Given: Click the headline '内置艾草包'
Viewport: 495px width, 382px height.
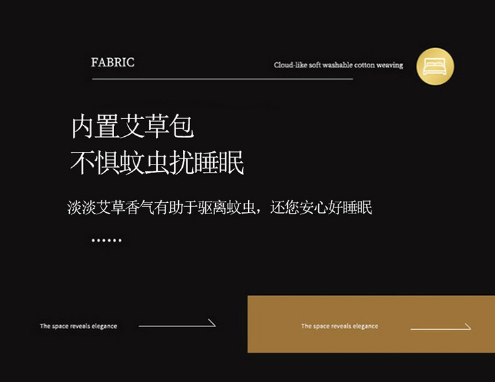Looking at the screenshot, I should point(132,126).
